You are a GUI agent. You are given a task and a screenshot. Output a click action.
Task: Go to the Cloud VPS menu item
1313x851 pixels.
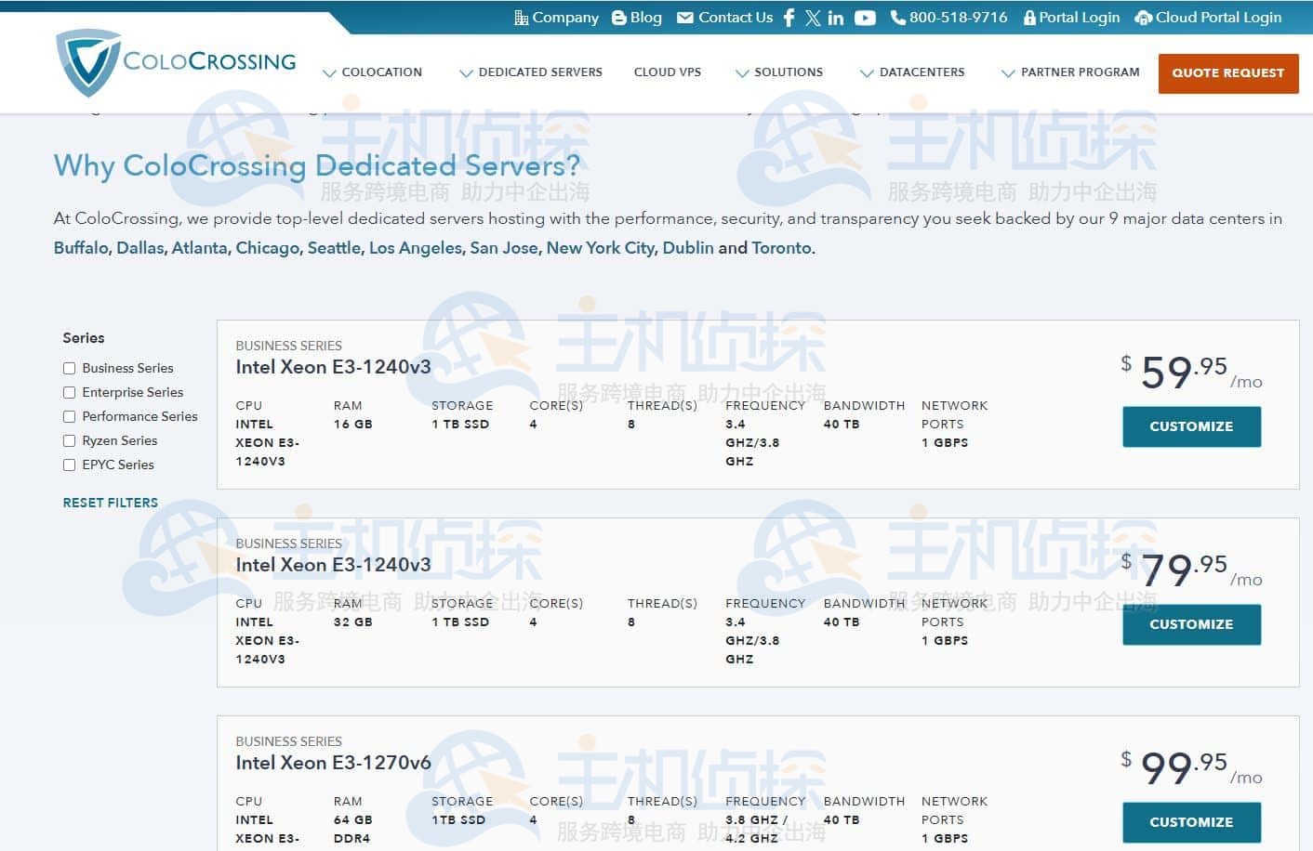click(x=668, y=72)
